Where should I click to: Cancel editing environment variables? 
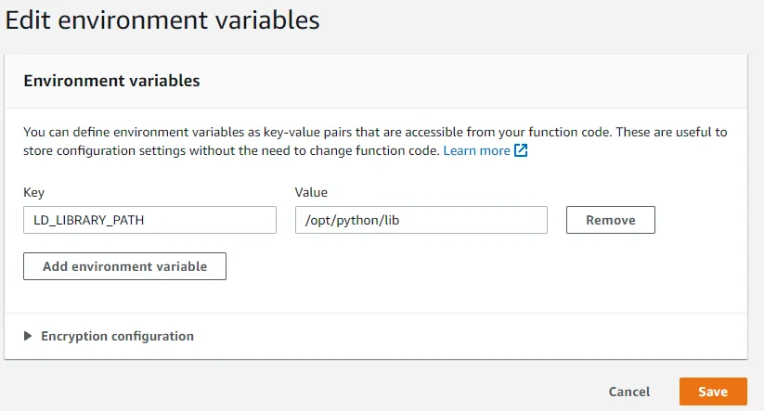[629, 392]
